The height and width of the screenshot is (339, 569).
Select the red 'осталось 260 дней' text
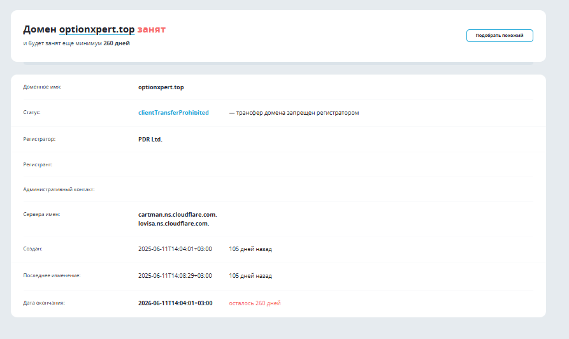(x=255, y=303)
